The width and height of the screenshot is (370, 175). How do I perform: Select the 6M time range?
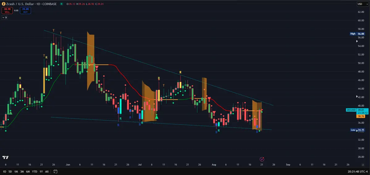coord(28,172)
